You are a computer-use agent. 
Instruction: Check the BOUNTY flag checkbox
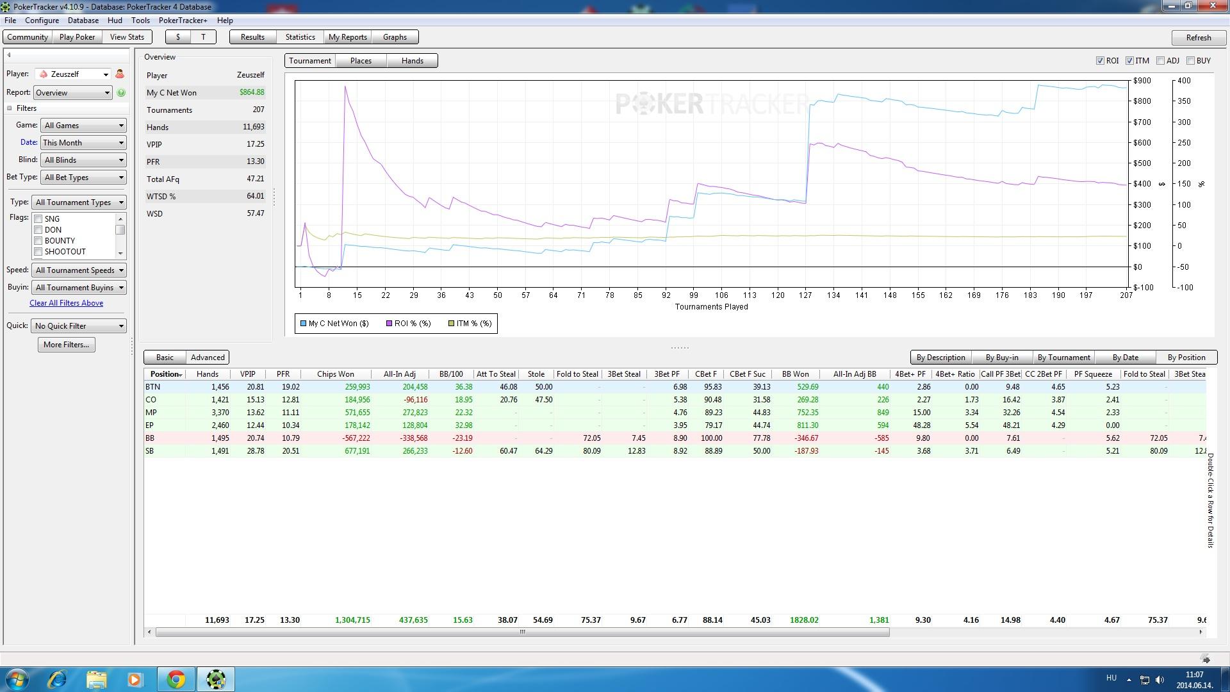click(x=38, y=241)
